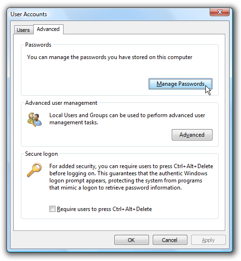Click the Local Users and Groups description text
Image resolution: width=241 pixels, height=261 pixels.
127,119
